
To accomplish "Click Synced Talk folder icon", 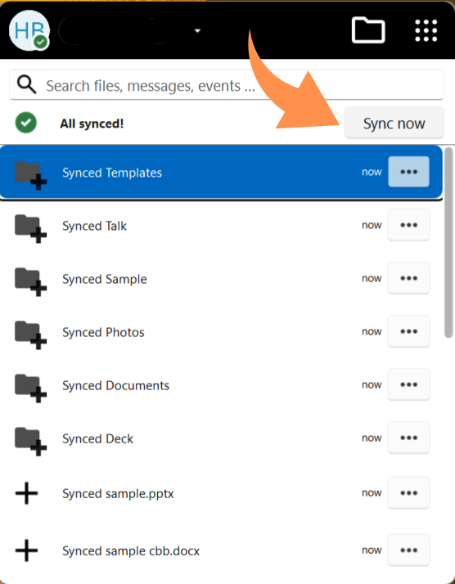I will (x=30, y=229).
